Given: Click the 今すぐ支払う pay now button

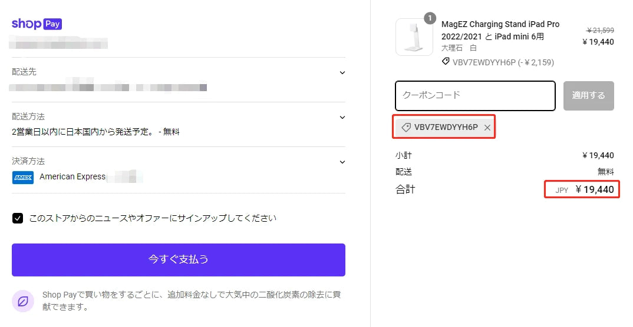Looking at the screenshot, I should (x=179, y=260).
